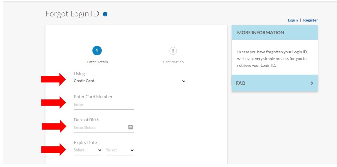
Task: Click the Register link
Action: 310,20
